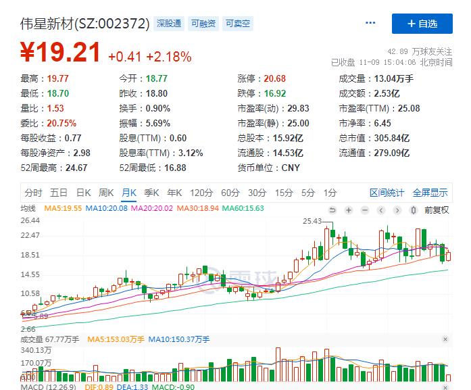Click the tallest red volume bar
Image resolution: width=471 pixels, height=390 pixels.
click(278, 364)
